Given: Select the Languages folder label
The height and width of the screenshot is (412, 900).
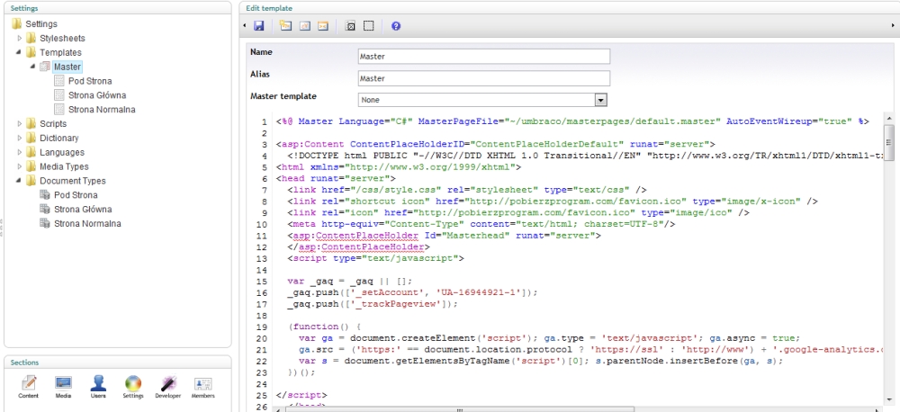Looking at the screenshot, I should click(62, 152).
